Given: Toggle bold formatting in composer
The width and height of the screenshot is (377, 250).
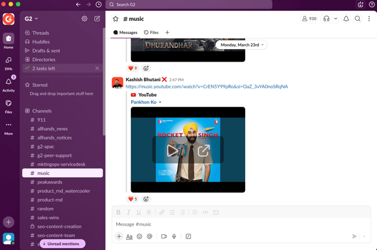Looking at the screenshot, I should pos(118,212).
